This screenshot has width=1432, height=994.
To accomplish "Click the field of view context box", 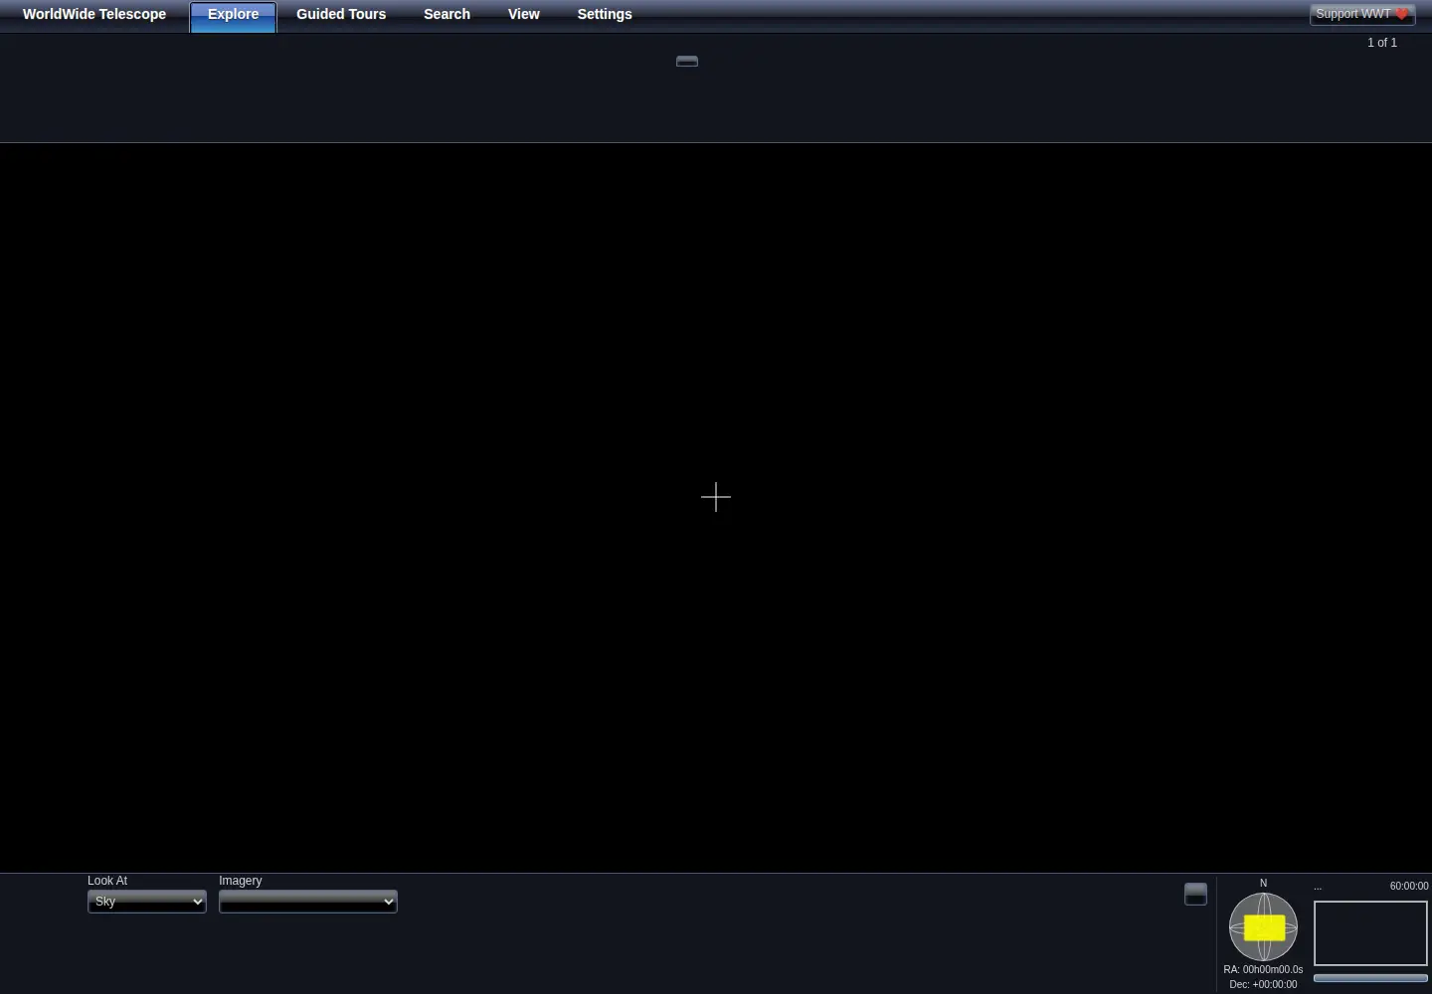I will (x=1371, y=933).
